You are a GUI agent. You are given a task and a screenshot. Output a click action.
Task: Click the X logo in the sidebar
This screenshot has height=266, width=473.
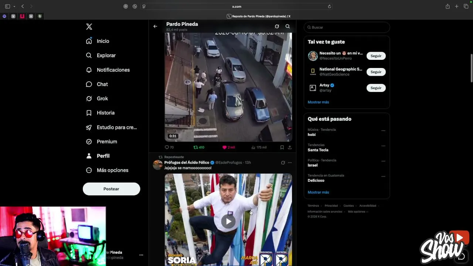[89, 27]
